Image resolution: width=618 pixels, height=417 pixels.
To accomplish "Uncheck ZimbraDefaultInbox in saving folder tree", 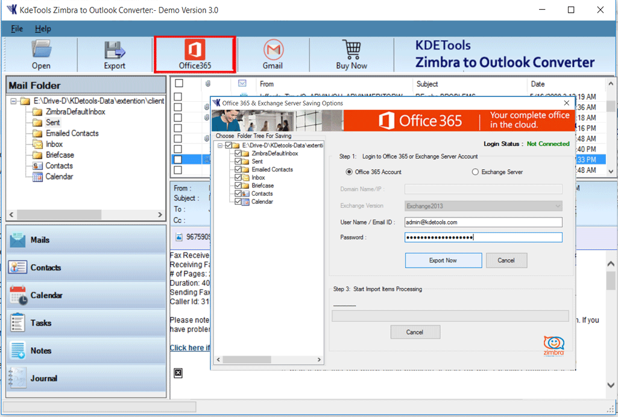I will point(238,153).
